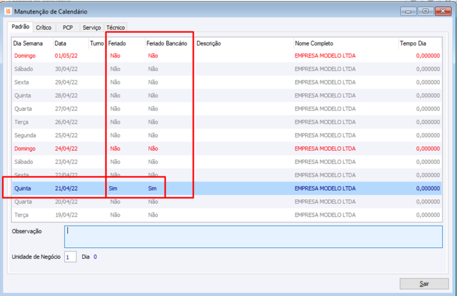Screen dimensions: 457x296
Task: Select the Serviço tab
Action: pos(92,27)
